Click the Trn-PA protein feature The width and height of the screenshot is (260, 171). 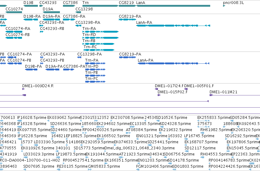click(x=95, y=63)
